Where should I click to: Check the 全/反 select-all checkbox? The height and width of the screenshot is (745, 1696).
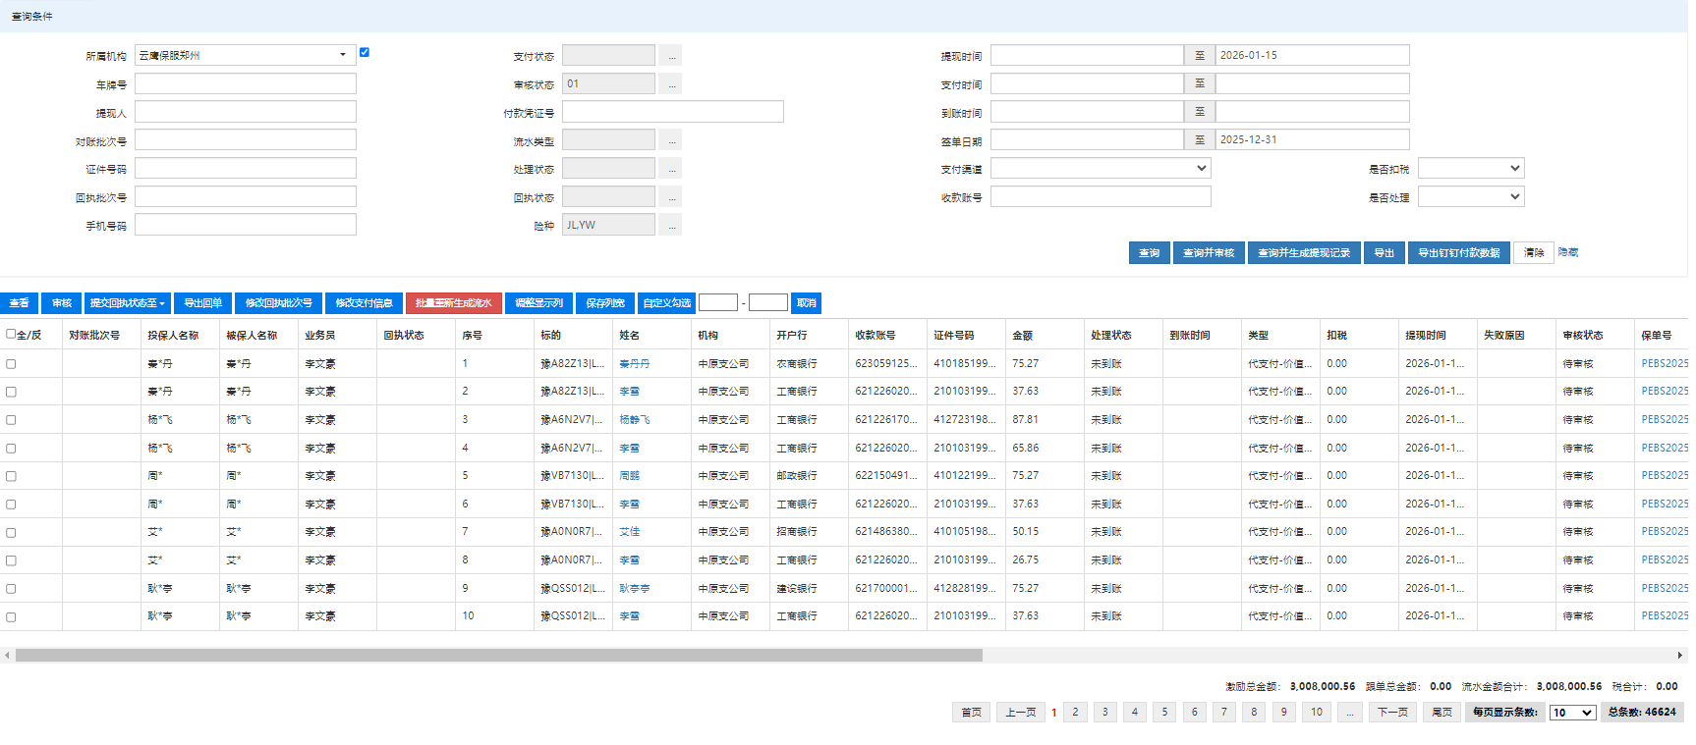click(x=11, y=334)
